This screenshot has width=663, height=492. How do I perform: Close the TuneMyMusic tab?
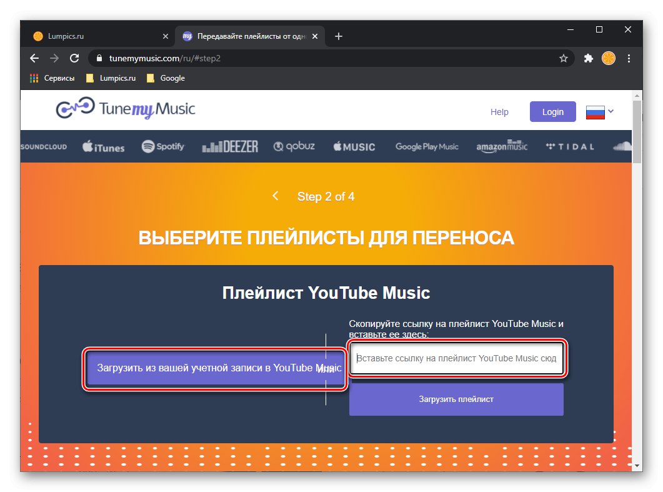click(314, 36)
